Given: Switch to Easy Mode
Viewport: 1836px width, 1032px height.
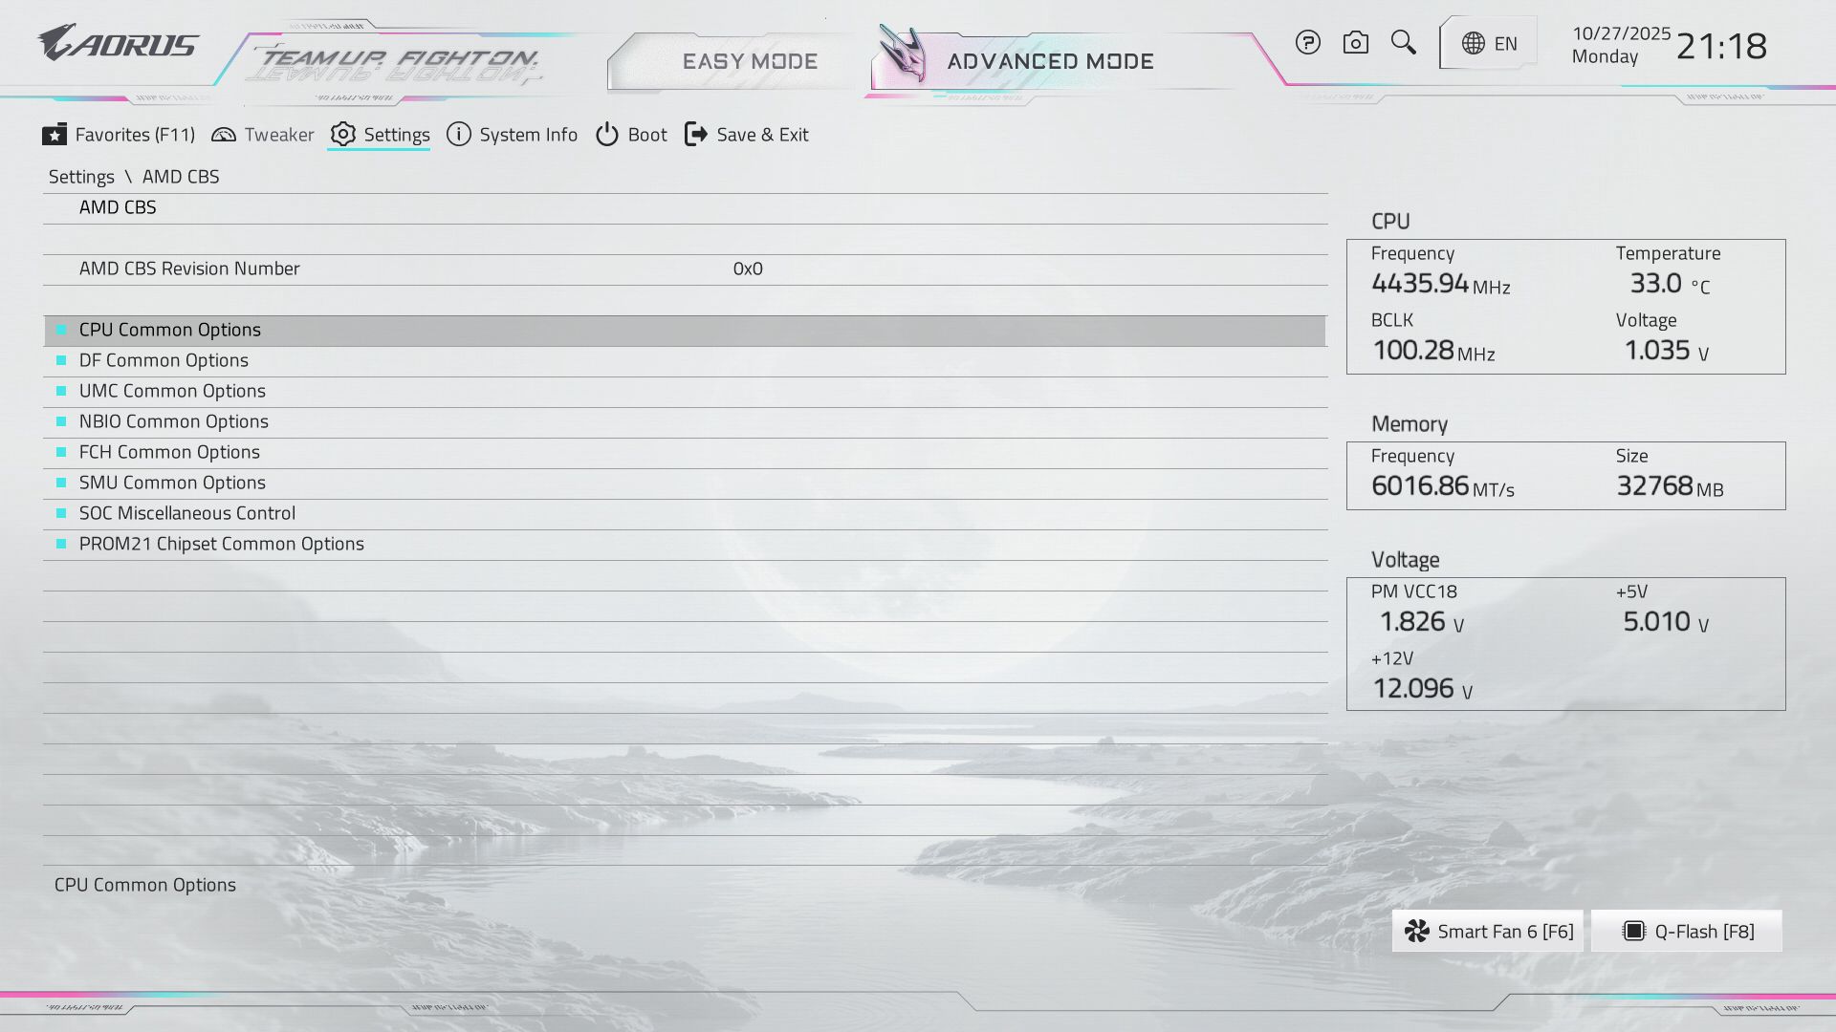Looking at the screenshot, I should (x=749, y=61).
